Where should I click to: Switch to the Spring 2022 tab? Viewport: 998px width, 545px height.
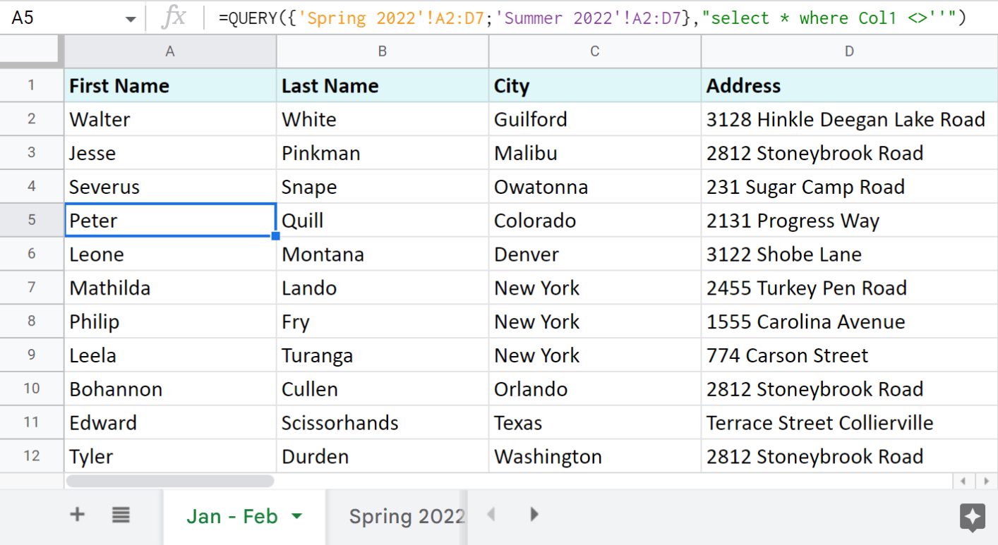tap(407, 516)
